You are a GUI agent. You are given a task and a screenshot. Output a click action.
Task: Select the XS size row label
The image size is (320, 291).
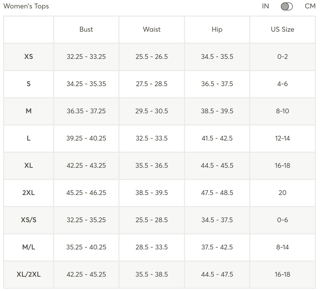click(x=28, y=57)
